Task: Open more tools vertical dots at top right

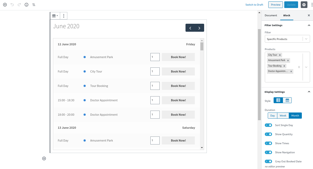Action: [x=312, y=5]
